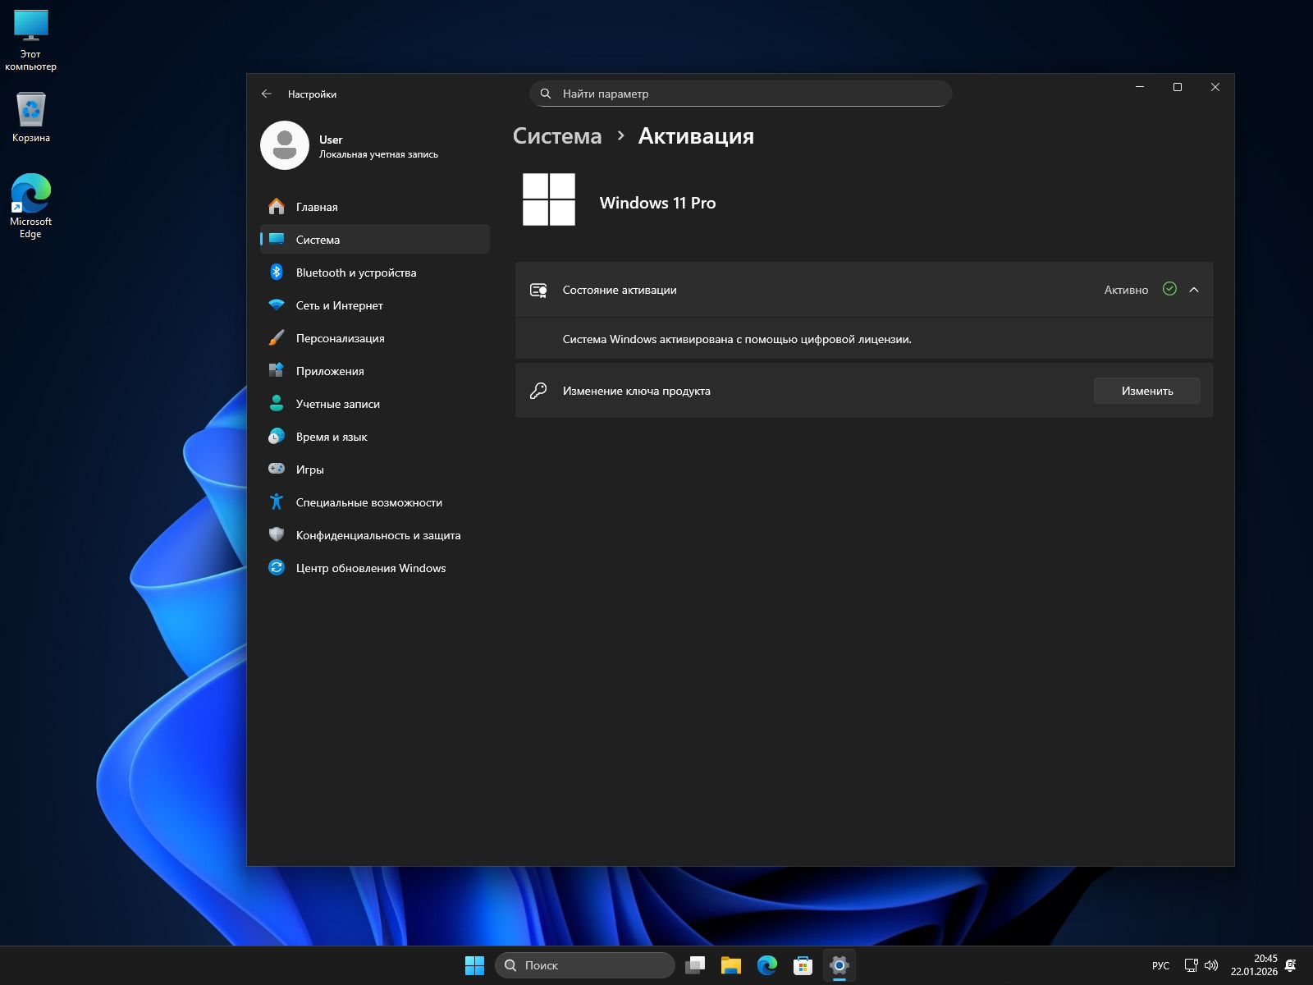Click Система breadcrumb link
1313x985 pixels.
(557, 136)
